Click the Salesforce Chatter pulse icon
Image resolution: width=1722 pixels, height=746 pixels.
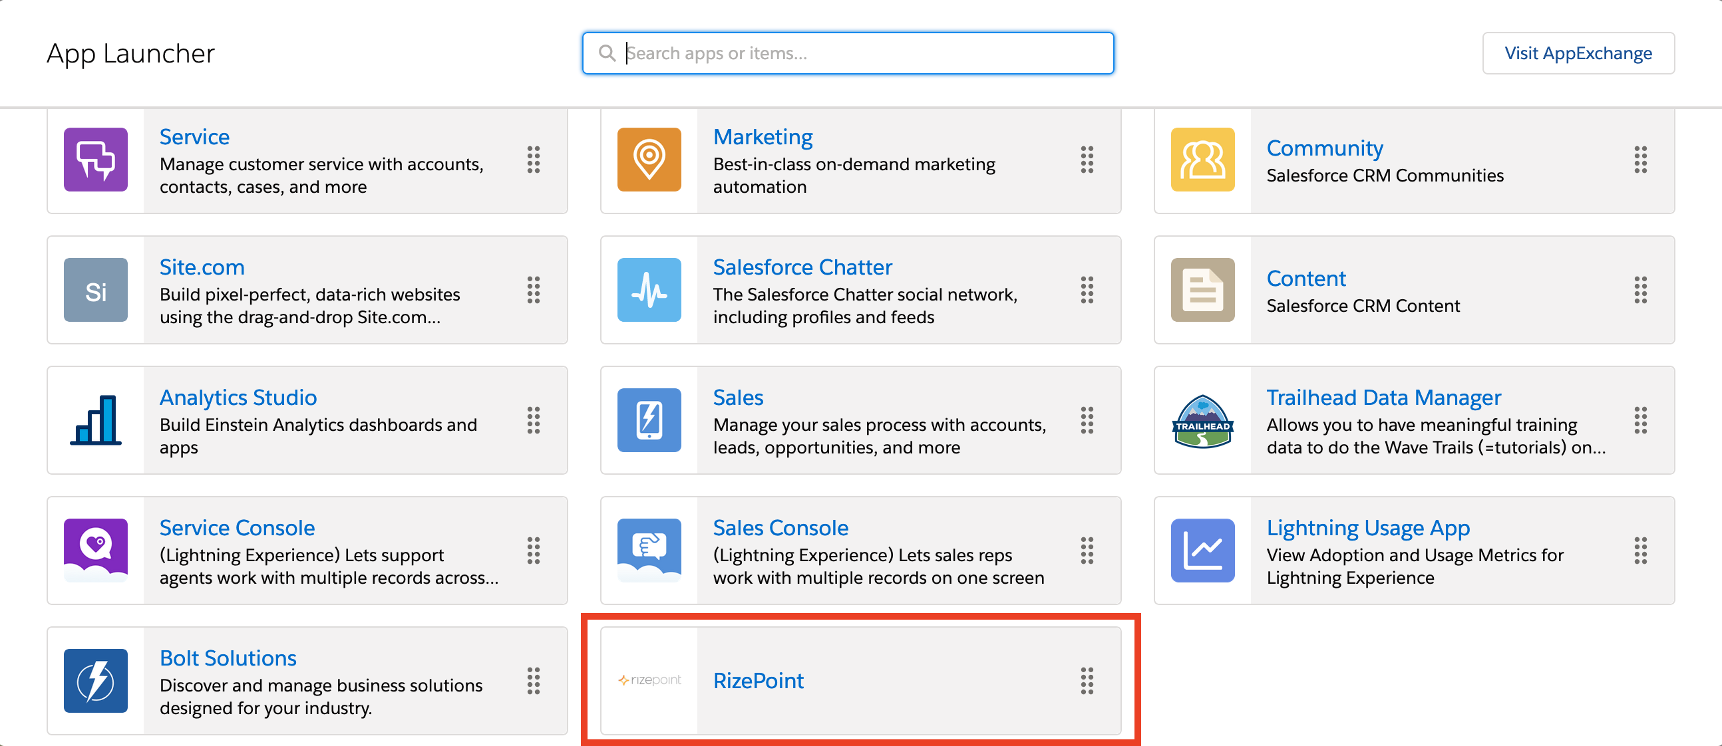click(649, 290)
